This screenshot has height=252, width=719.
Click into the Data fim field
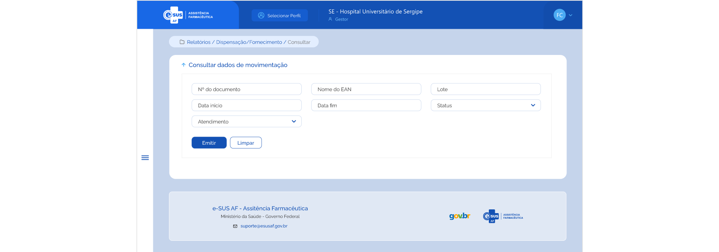(366, 105)
